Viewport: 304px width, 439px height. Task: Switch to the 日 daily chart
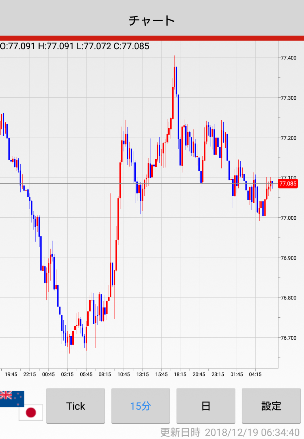[x=206, y=406]
